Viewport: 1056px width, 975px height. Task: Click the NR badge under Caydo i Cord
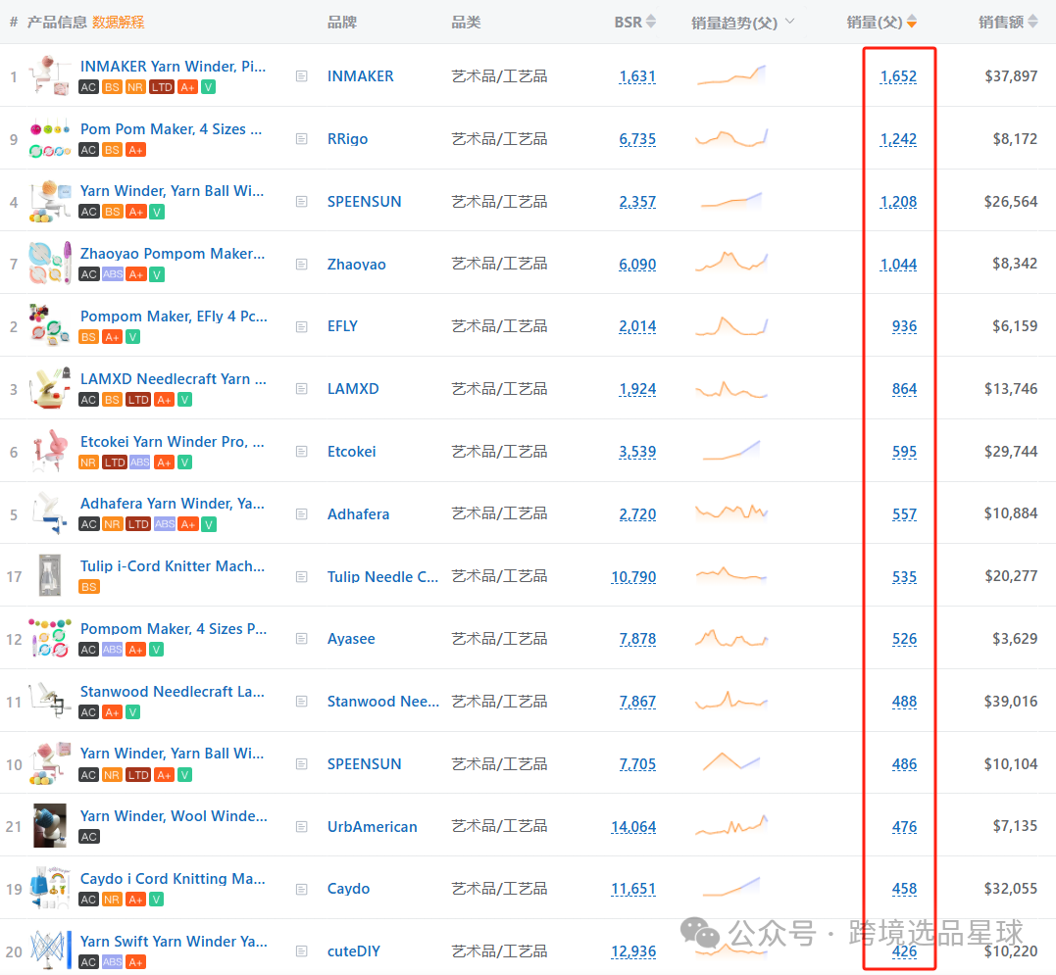tap(112, 900)
